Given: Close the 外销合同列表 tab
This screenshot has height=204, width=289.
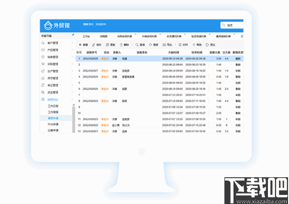Looking at the screenshot, I should [160, 34].
